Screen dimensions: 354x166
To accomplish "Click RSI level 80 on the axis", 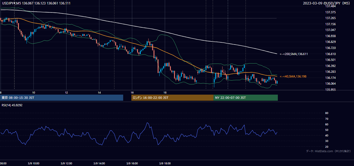I will [327, 113].
